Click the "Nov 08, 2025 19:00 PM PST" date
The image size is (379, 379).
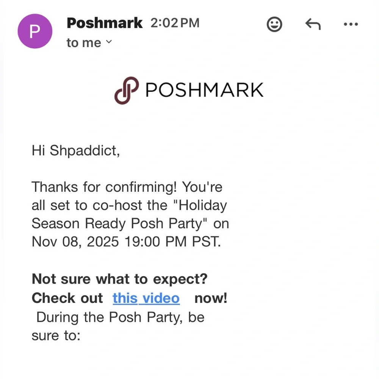[126, 242]
